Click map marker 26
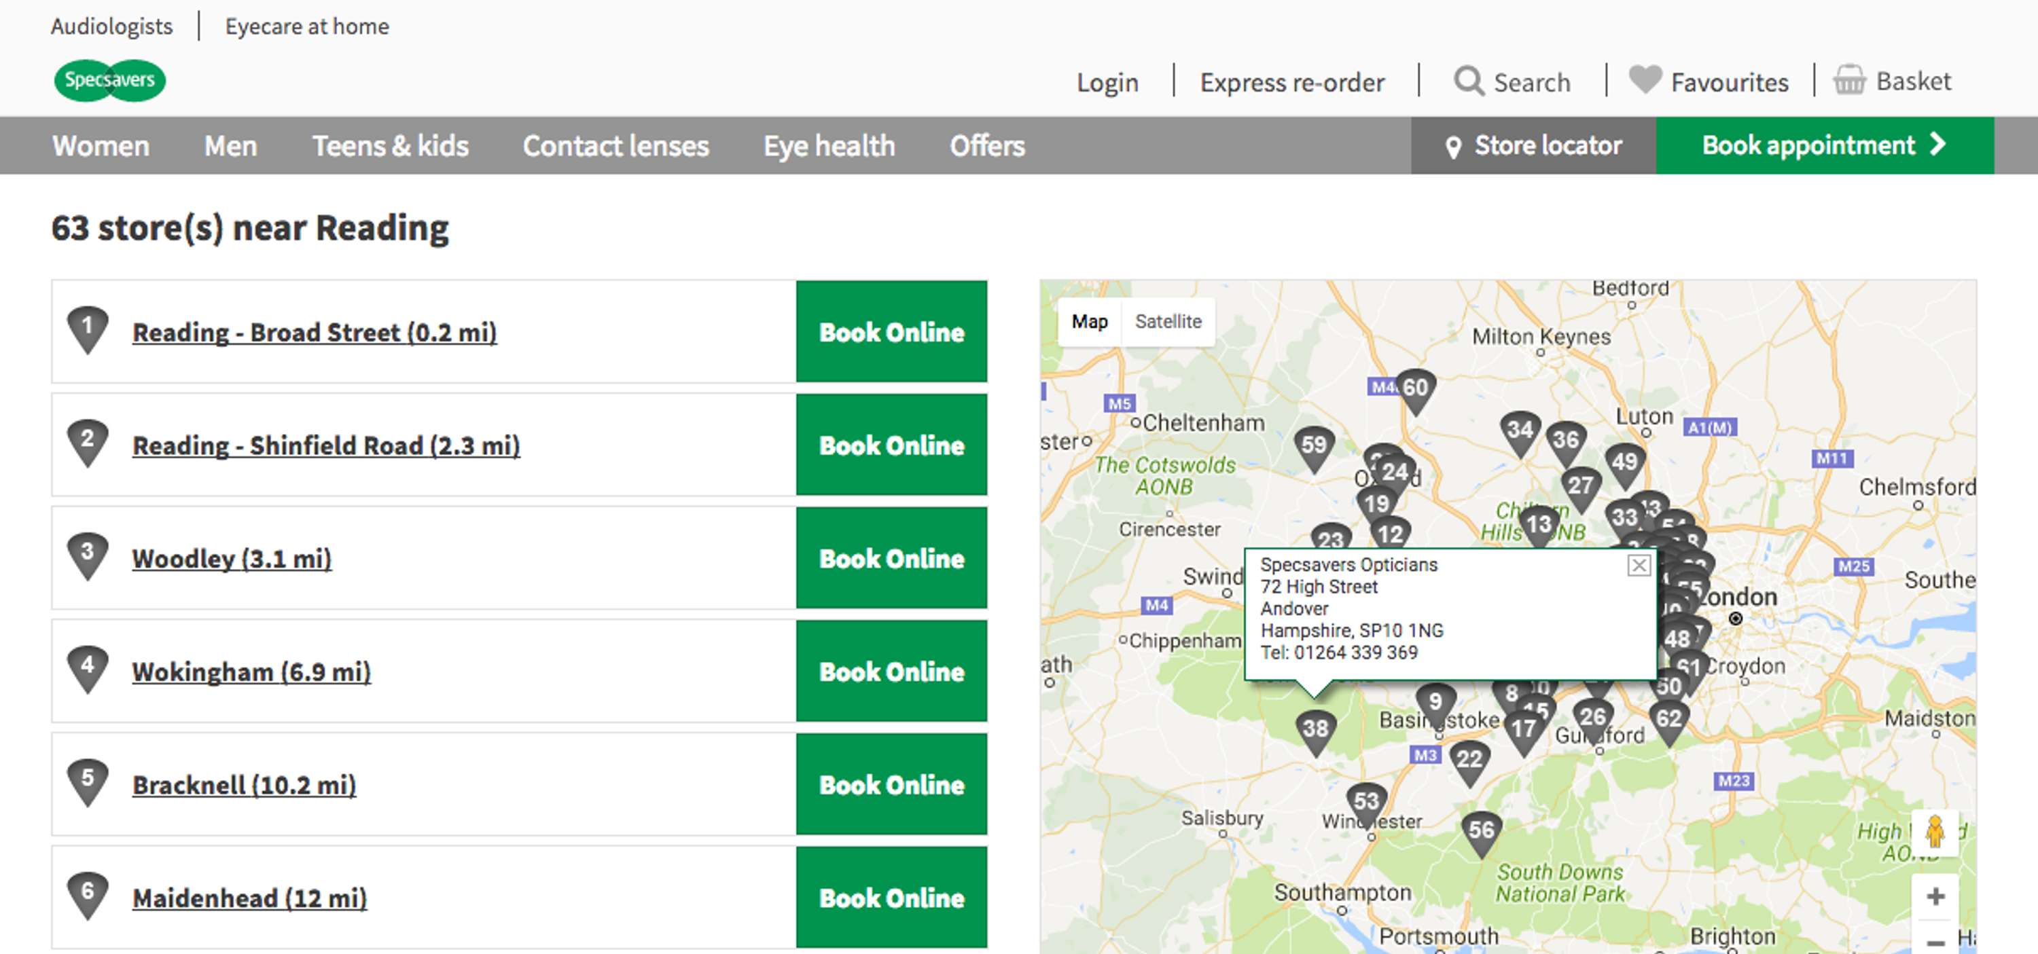The image size is (2038, 954). point(1592,720)
